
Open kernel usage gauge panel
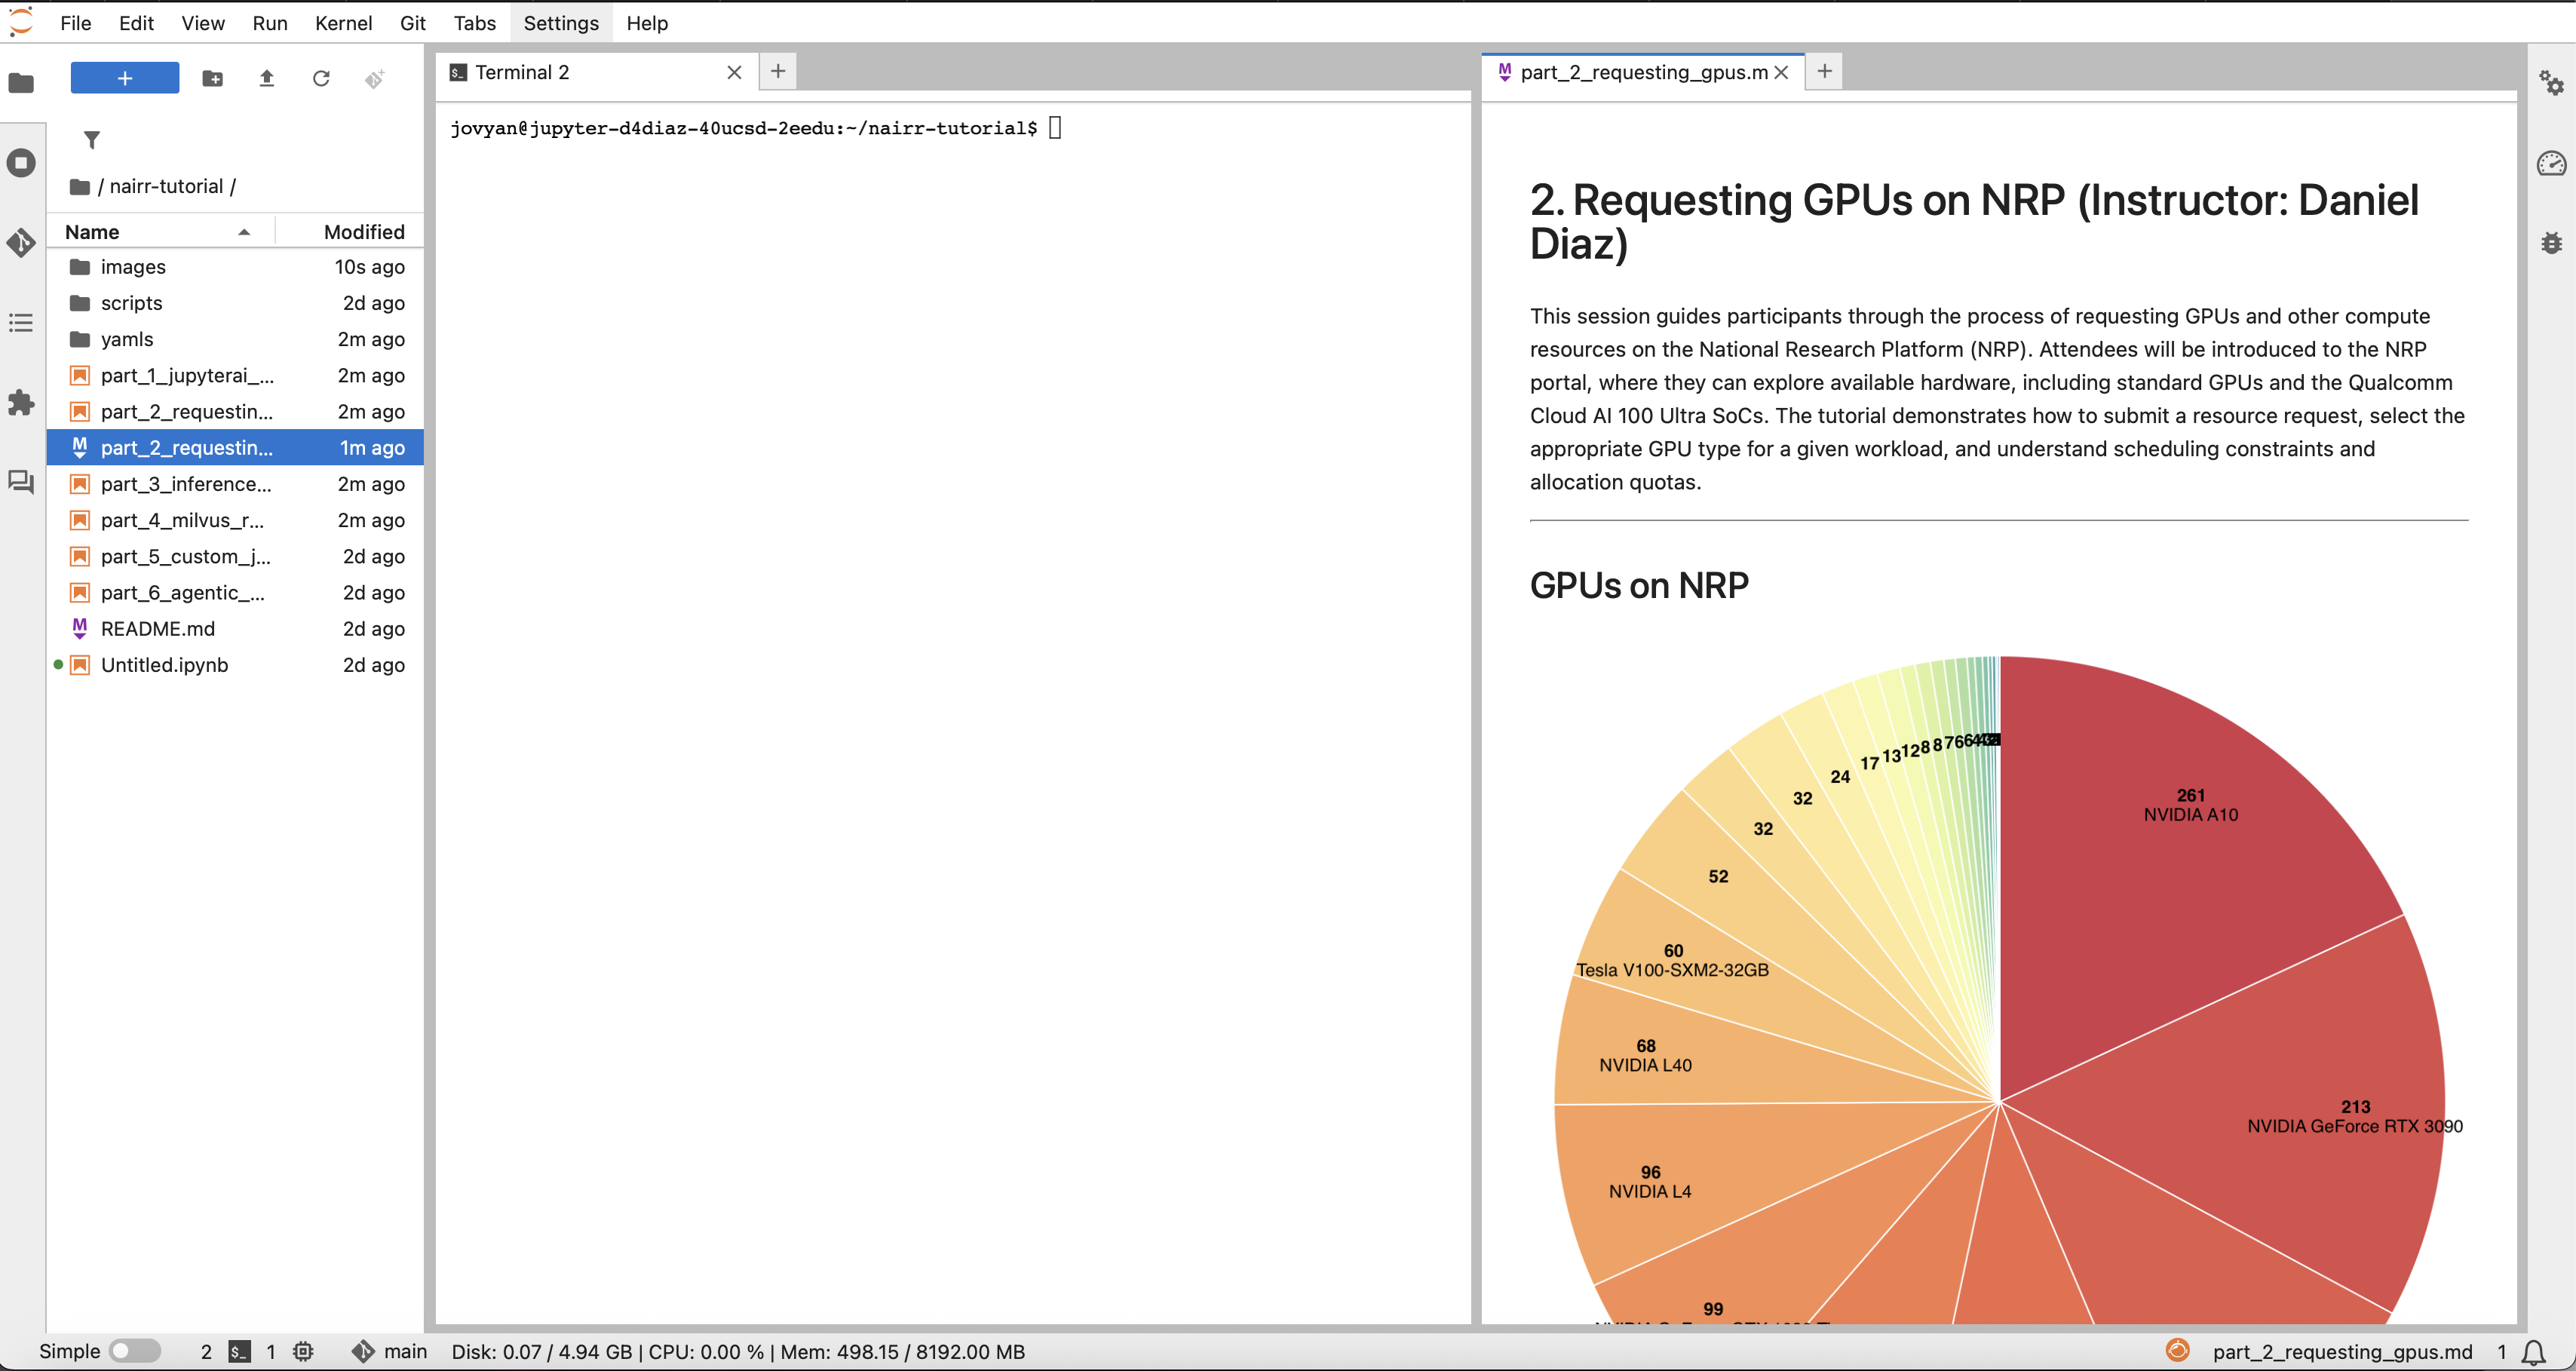[2552, 163]
